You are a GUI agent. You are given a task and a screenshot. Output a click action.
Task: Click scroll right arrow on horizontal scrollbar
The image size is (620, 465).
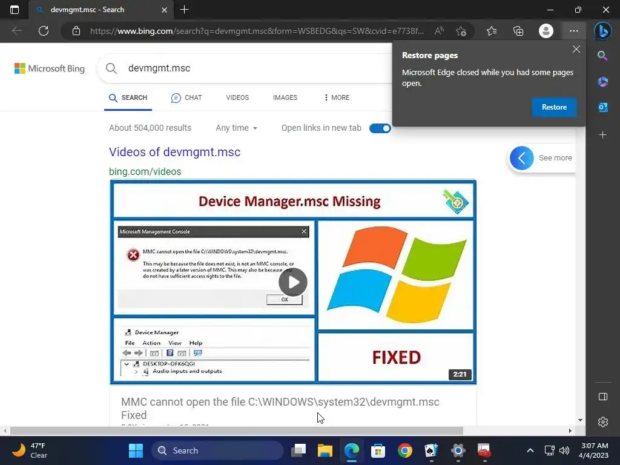tap(570, 431)
